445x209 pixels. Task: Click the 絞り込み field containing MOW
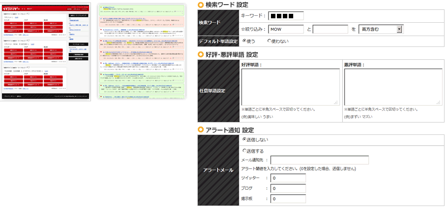pyautogui.click(x=286, y=30)
